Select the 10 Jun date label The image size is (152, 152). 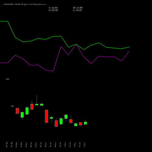[x=60, y=145]
